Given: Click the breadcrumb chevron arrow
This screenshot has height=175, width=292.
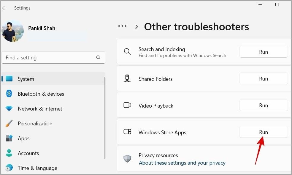Looking at the screenshot, I should tap(137, 27).
